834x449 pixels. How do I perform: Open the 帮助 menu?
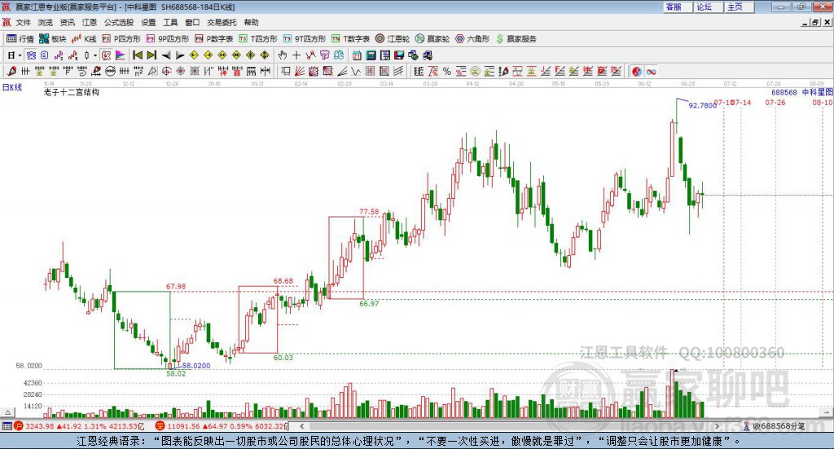(x=251, y=22)
